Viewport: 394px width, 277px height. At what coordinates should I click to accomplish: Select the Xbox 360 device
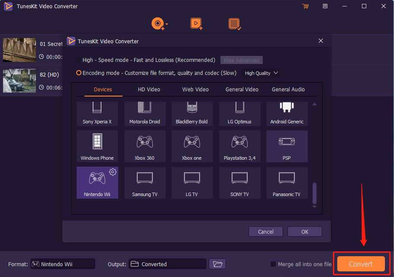coord(145,146)
